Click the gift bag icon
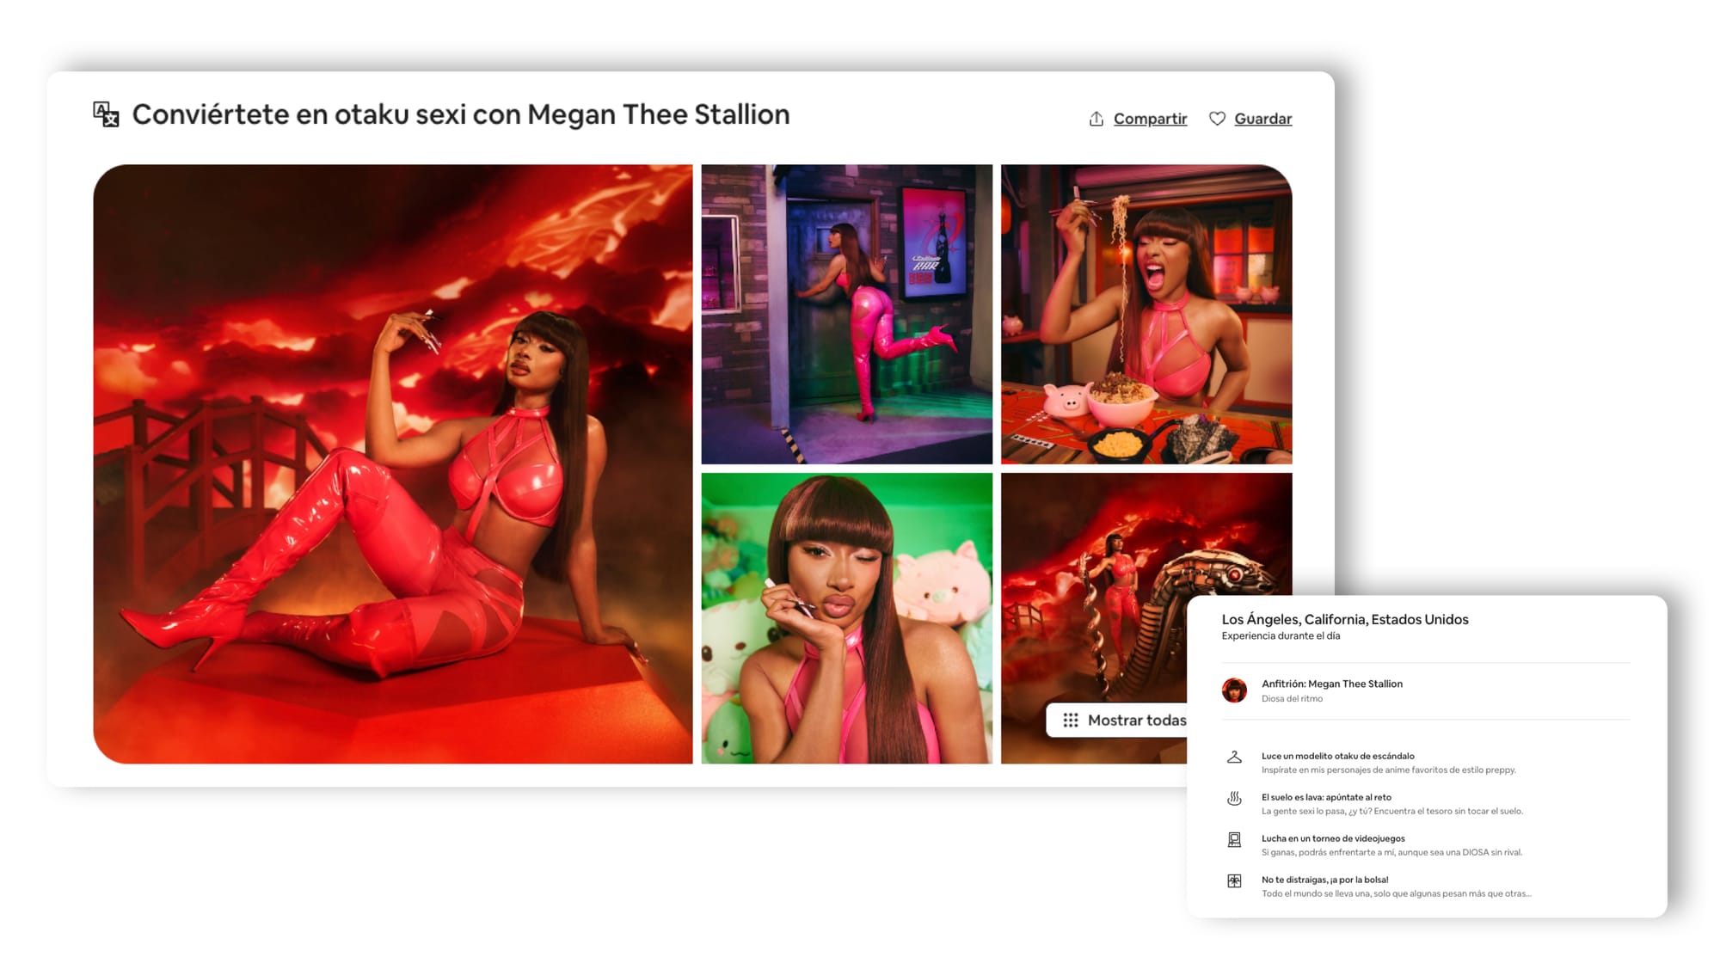 1234,881
